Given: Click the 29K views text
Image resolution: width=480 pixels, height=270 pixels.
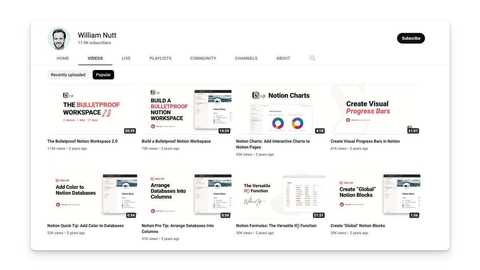Looking at the screenshot, I should 338,233.
